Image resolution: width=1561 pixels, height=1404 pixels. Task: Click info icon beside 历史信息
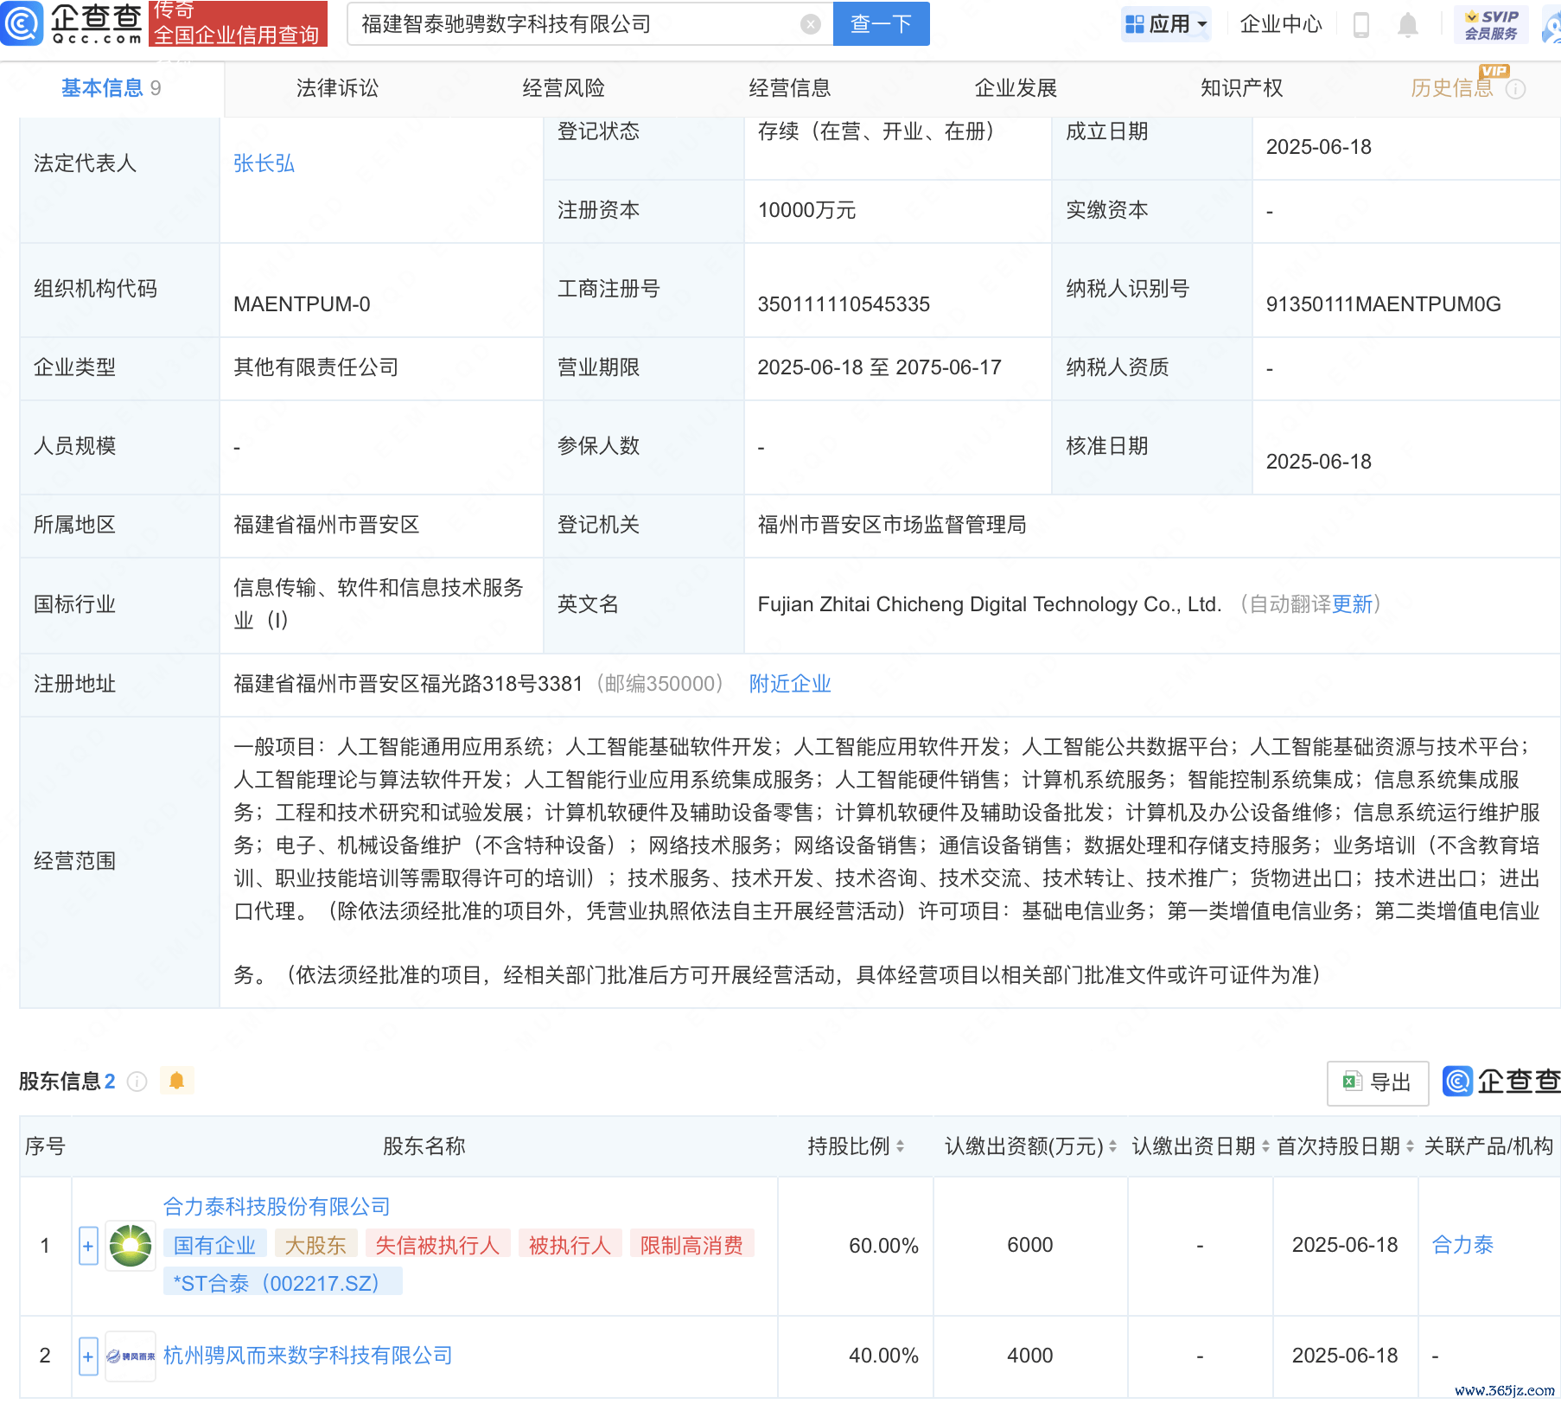1516,89
